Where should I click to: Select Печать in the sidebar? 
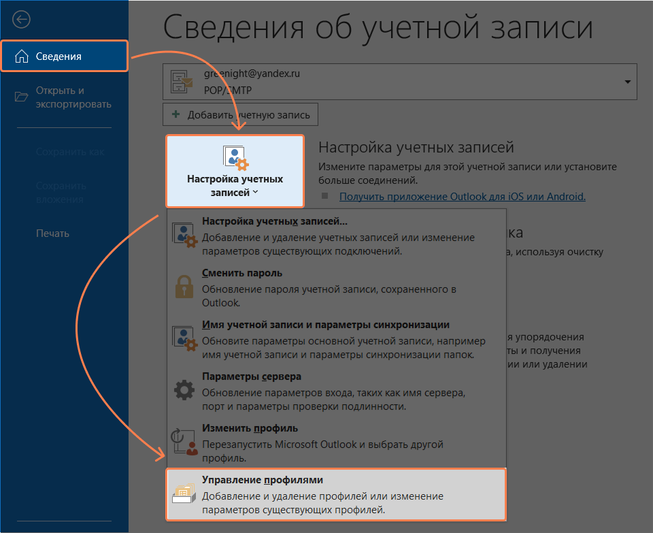tap(52, 233)
